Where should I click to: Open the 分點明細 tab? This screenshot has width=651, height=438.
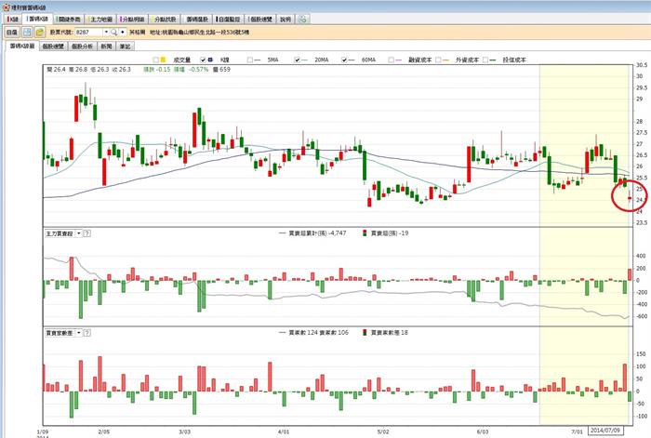[x=132, y=20]
